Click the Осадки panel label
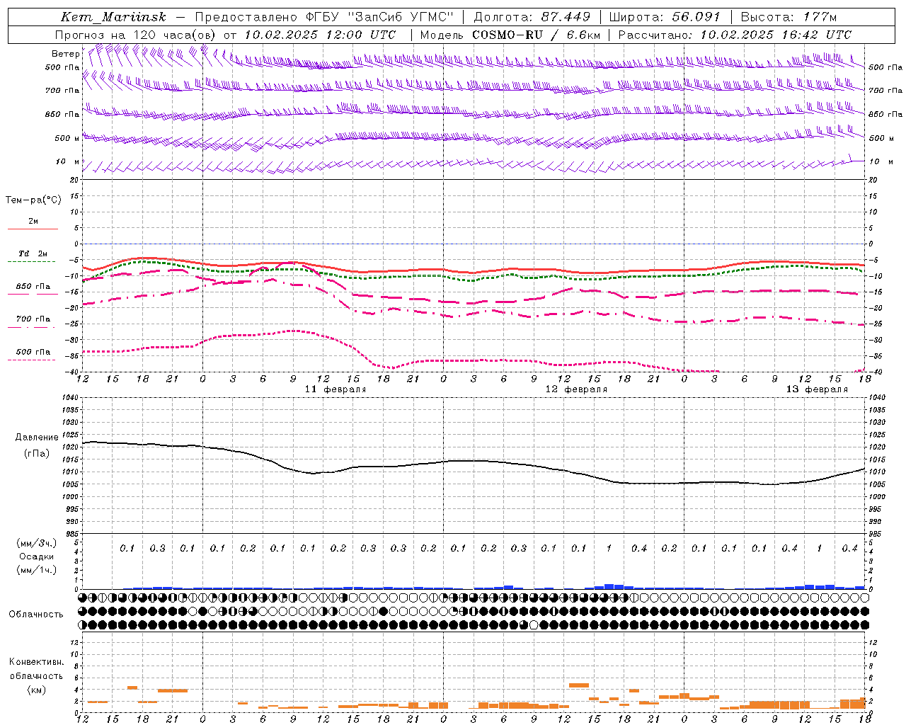This screenshot has width=906, height=725. click(37, 556)
